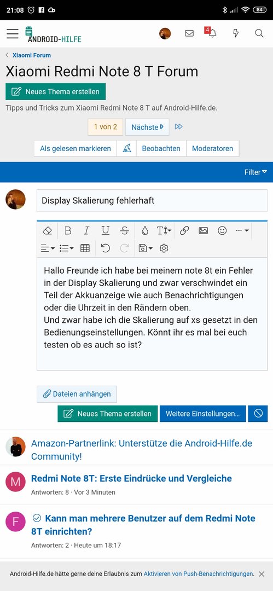Toggle italic formatting
This screenshot has height=591, width=273.
coord(87,231)
